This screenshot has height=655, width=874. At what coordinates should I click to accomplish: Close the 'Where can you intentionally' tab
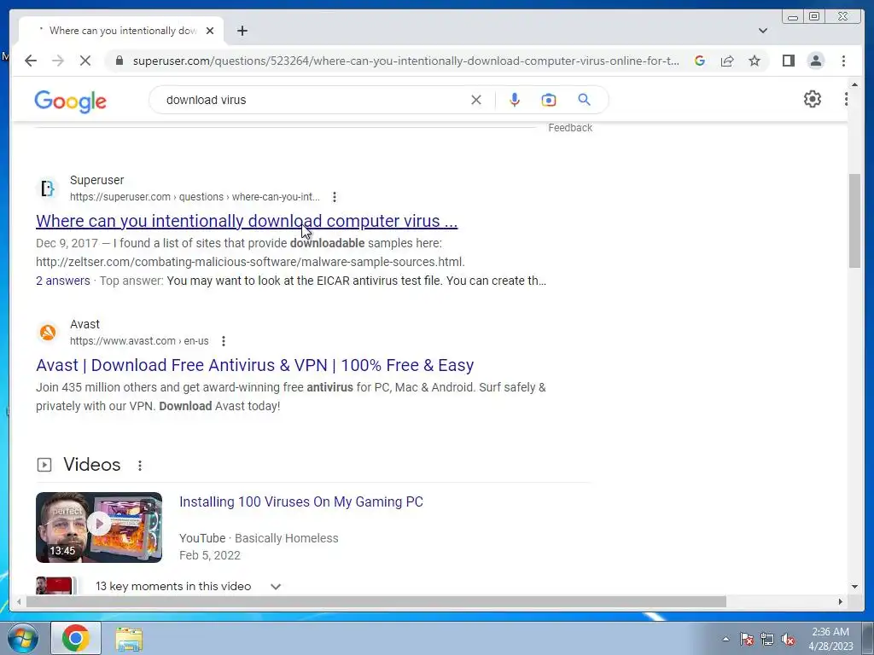point(210,31)
